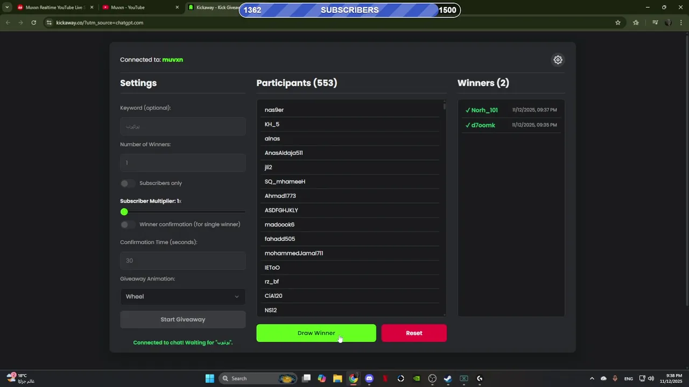Click the red Reset button

click(414, 333)
